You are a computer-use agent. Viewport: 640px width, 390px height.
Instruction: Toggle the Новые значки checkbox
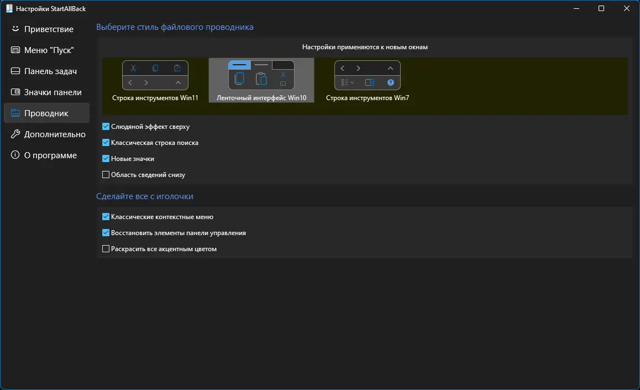pos(106,158)
